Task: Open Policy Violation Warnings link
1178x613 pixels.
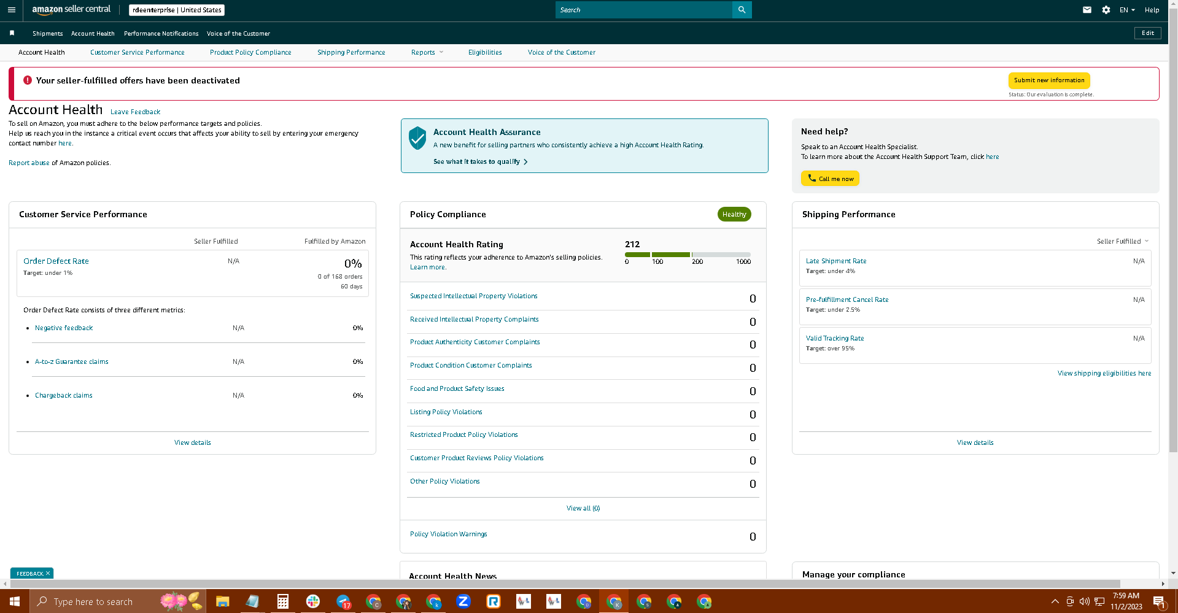Action: coord(449,534)
